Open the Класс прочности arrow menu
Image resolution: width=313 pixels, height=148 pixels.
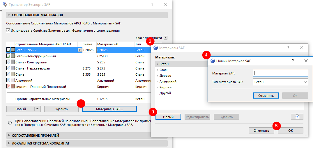pos(165,38)
